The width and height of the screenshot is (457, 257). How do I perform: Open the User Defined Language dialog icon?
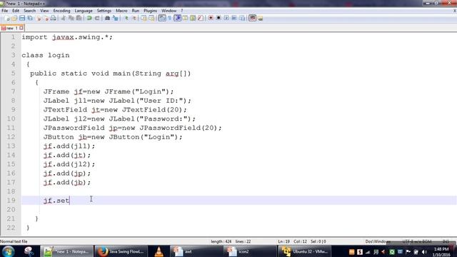pos(185,18)
